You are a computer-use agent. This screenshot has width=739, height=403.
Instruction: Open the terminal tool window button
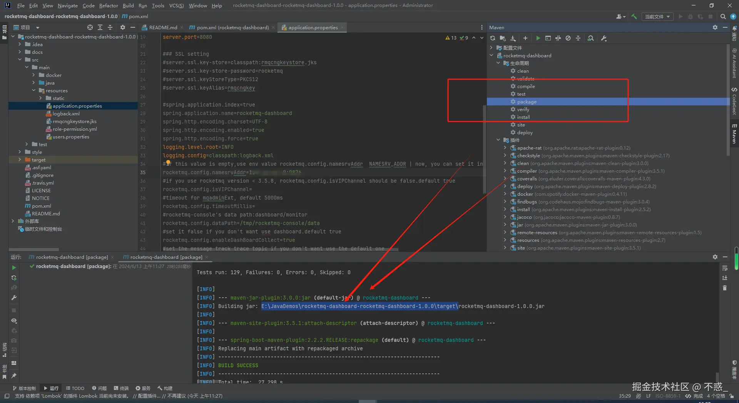pos(121,388)
